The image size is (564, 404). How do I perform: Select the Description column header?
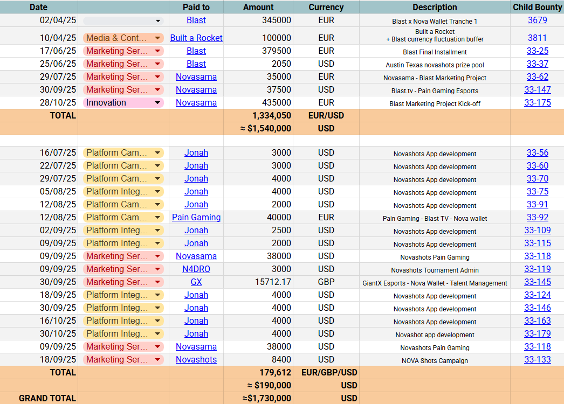435,7
